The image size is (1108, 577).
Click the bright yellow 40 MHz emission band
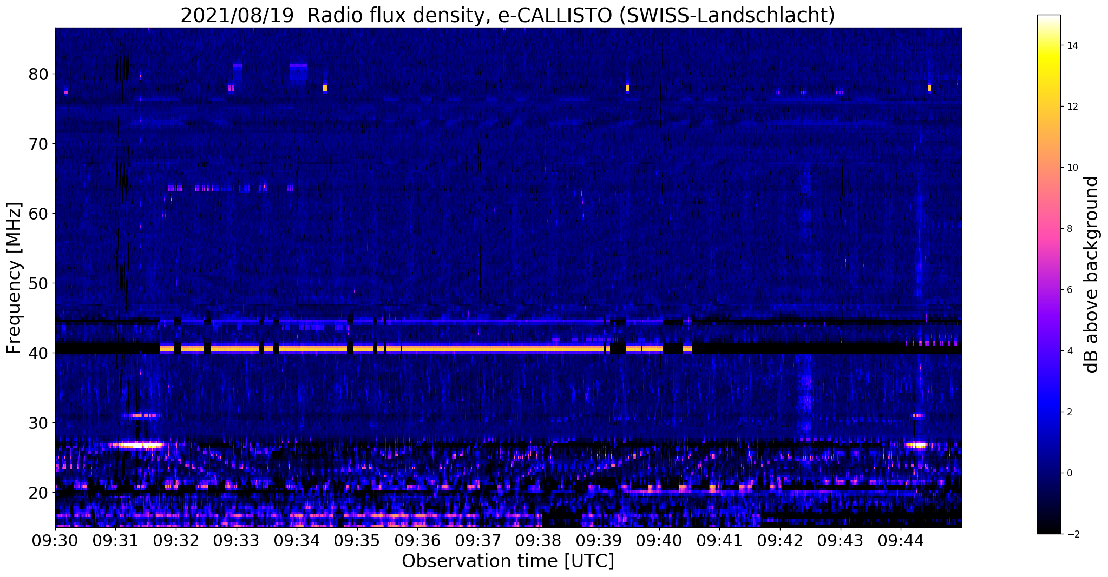click(x=426, y=348)
